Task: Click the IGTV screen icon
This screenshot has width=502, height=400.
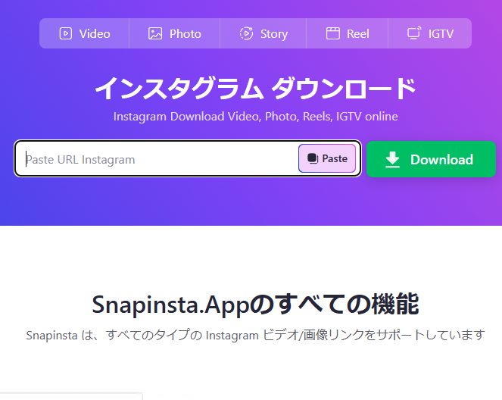Action: tap(414, 33)
